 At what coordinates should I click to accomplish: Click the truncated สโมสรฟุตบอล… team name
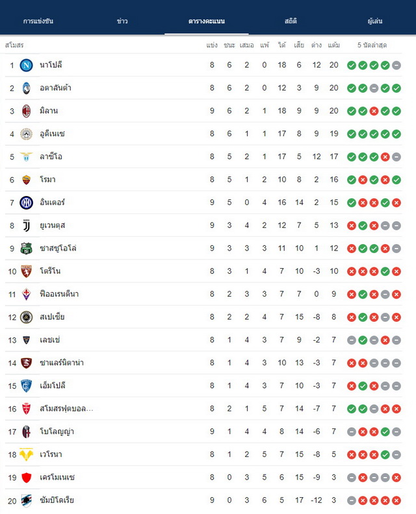coord(66,409)
